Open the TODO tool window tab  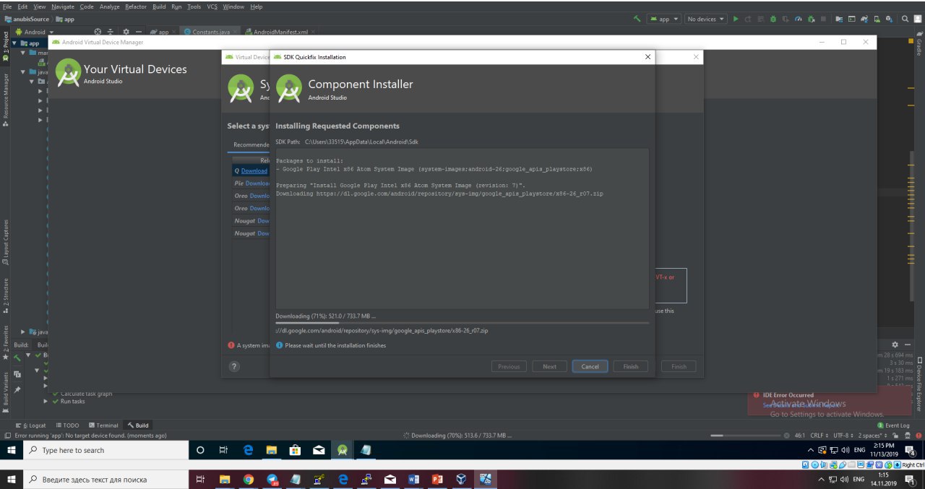[67, 425]
